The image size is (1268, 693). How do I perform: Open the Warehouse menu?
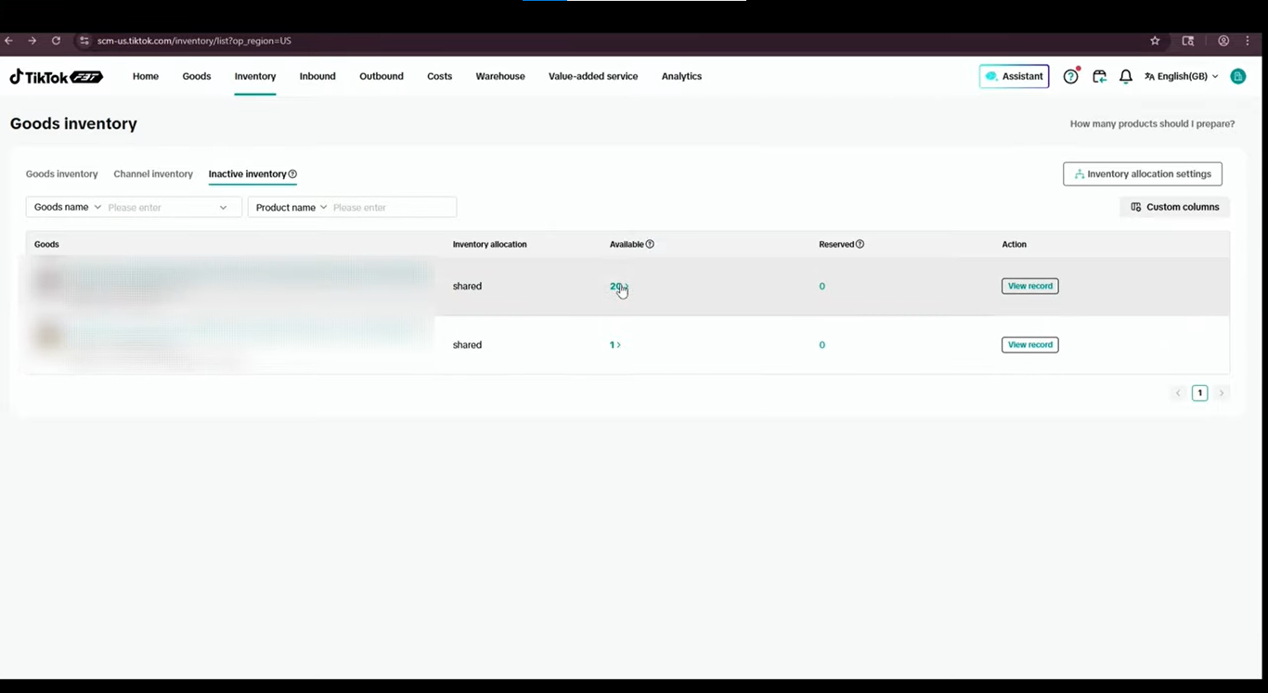click(x=500, y=77)
